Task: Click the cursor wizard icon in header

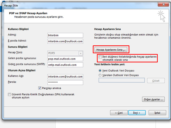Action: click(x=161, y=15)
